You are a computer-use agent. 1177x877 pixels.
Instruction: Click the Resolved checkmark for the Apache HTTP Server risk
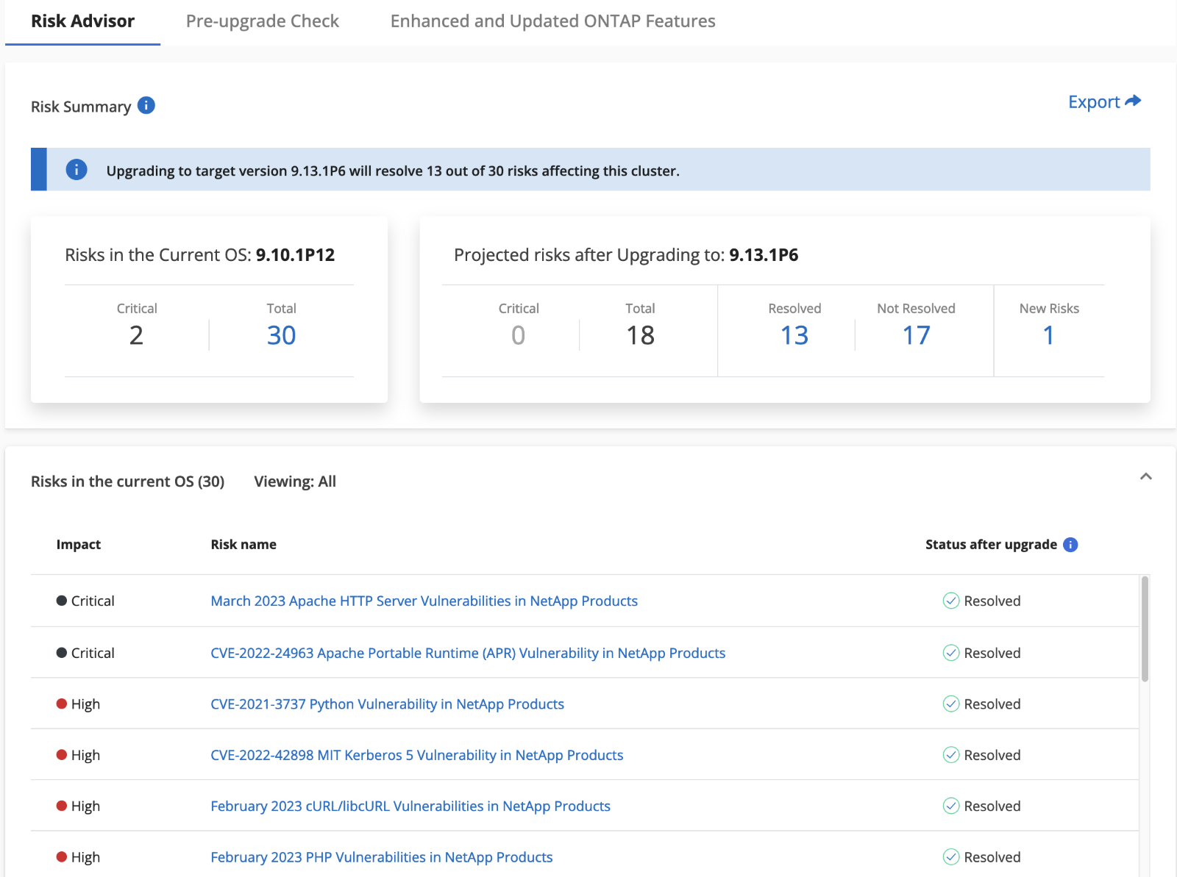(950, 601)
